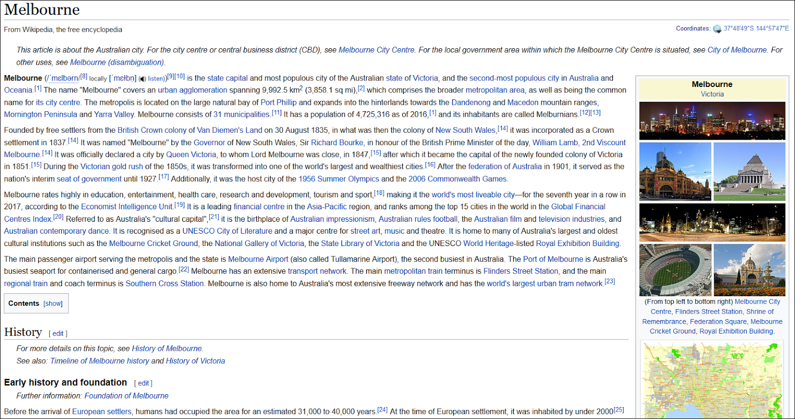Edit the History section
This screenshot has width=795, height=419.
58,334
